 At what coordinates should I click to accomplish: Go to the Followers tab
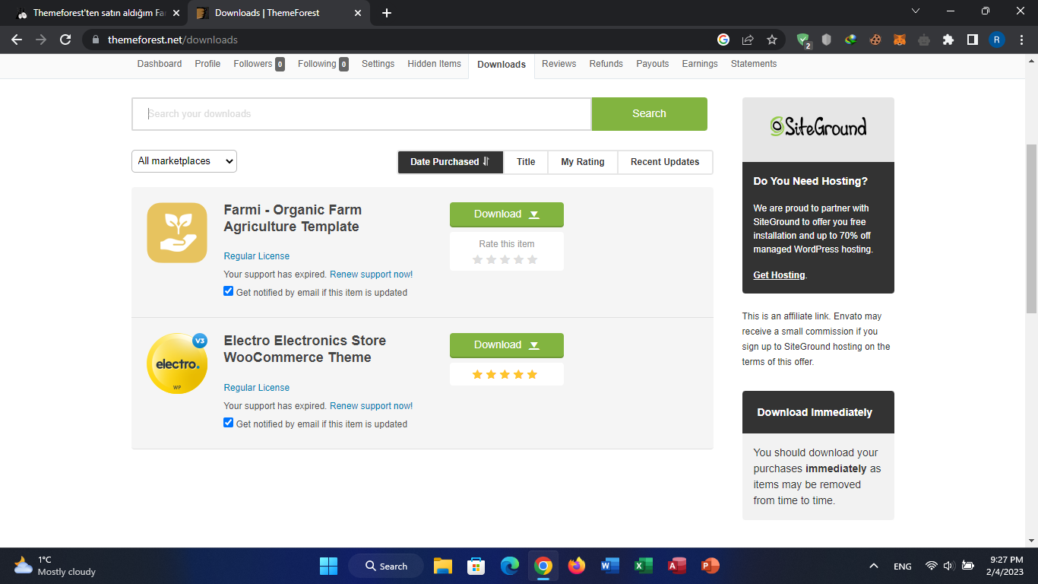click(259, 64)
